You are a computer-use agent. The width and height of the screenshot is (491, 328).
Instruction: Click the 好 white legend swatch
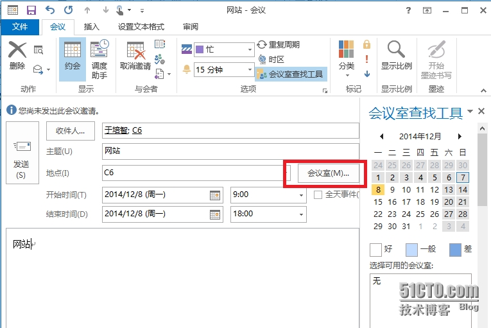375,250
